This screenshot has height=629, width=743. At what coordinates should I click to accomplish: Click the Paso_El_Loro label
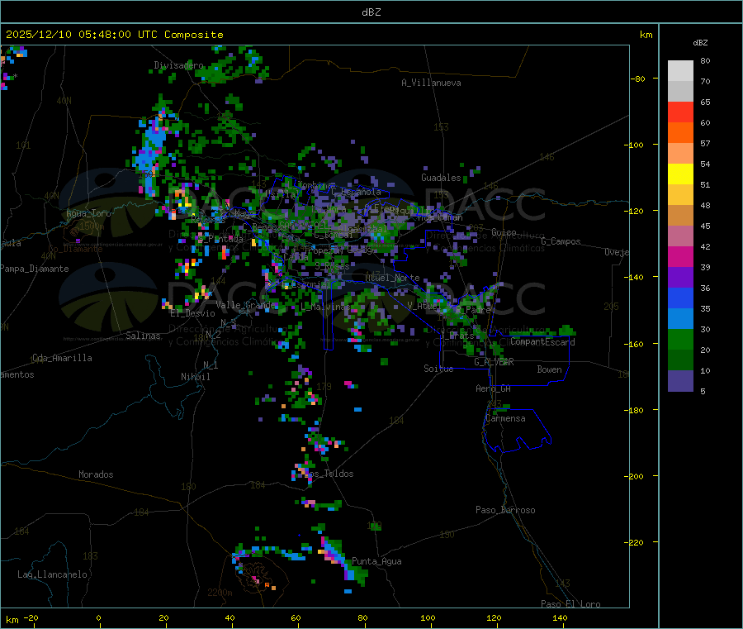coord(570,604)
